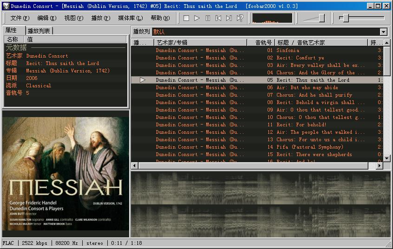Click the vertical scrollbar thumb

[x=387, y=61]
